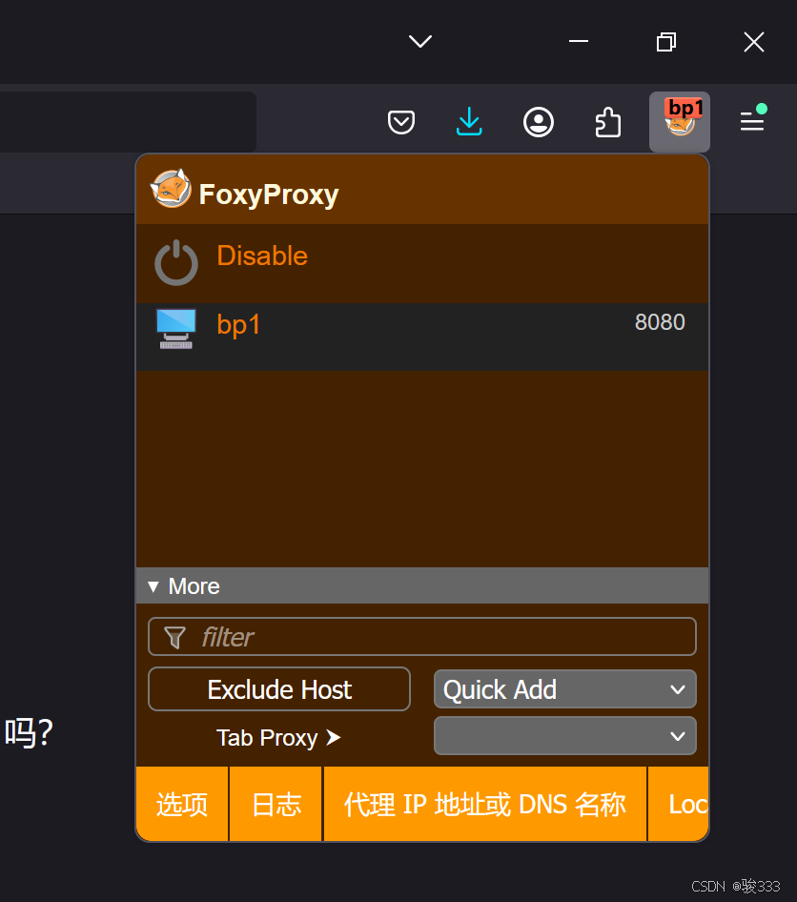797x902 pixels.
Task: Open Tab Proxy submenu
Action: pos(278,737)
